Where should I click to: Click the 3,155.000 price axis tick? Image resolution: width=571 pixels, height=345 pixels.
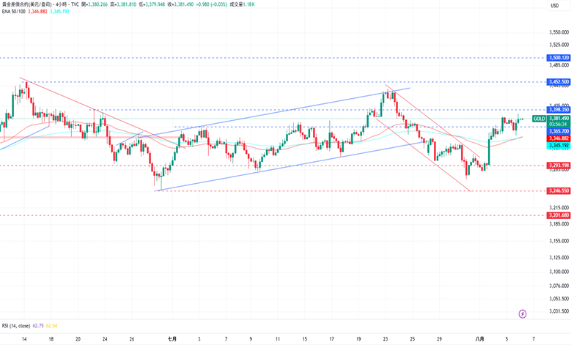(559, 241)
